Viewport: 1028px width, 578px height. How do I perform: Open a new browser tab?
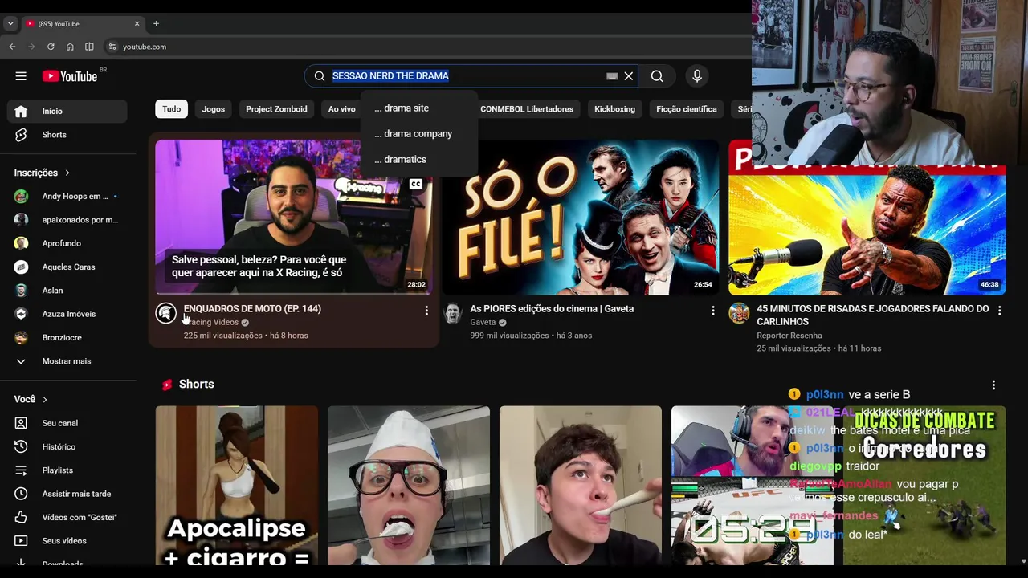tap(156, 24)
